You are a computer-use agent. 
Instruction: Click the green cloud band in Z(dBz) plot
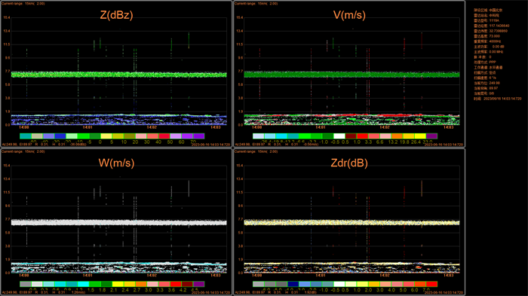point(119,75)
